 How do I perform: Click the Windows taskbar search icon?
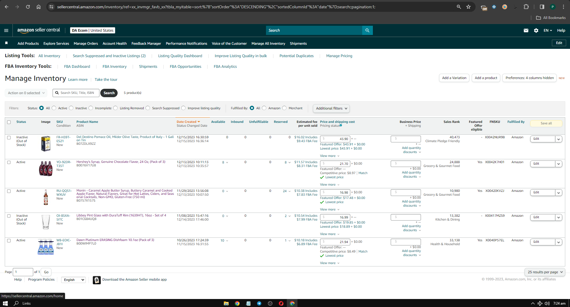click(16, 303)
